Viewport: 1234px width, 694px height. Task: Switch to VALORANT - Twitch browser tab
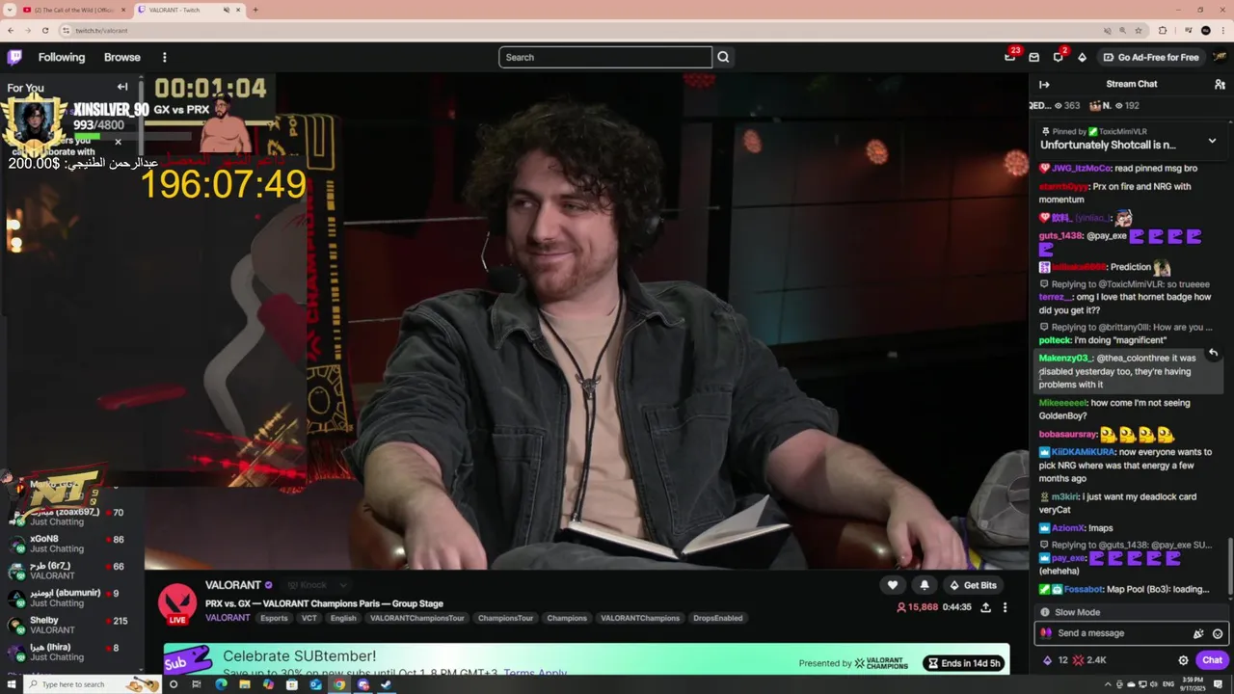(x=188, y=10)
